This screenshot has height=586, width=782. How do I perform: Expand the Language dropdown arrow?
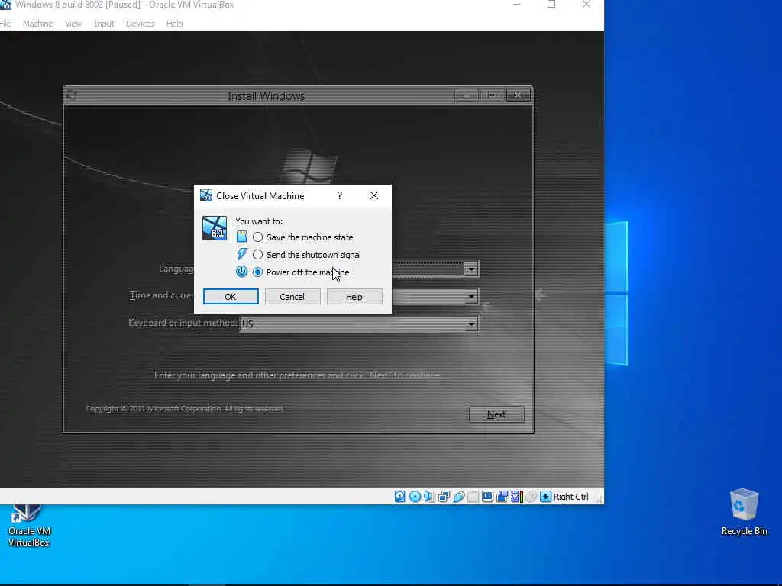(470, 269)
